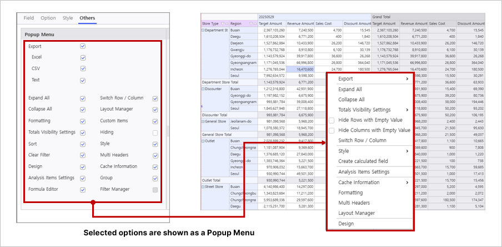Click the sort arrow on Store Type header
Image resolution: width=502 pixels, height=247 pixels.
227,24
